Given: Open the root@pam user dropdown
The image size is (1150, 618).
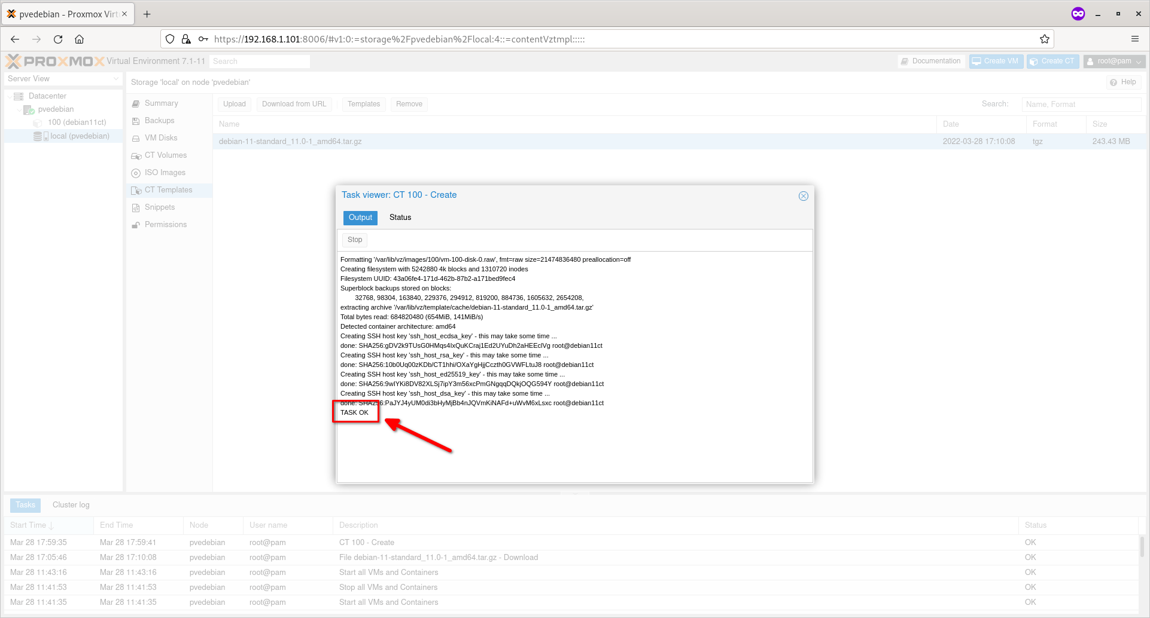Looking at the screenshot, I should [1114, 62].
